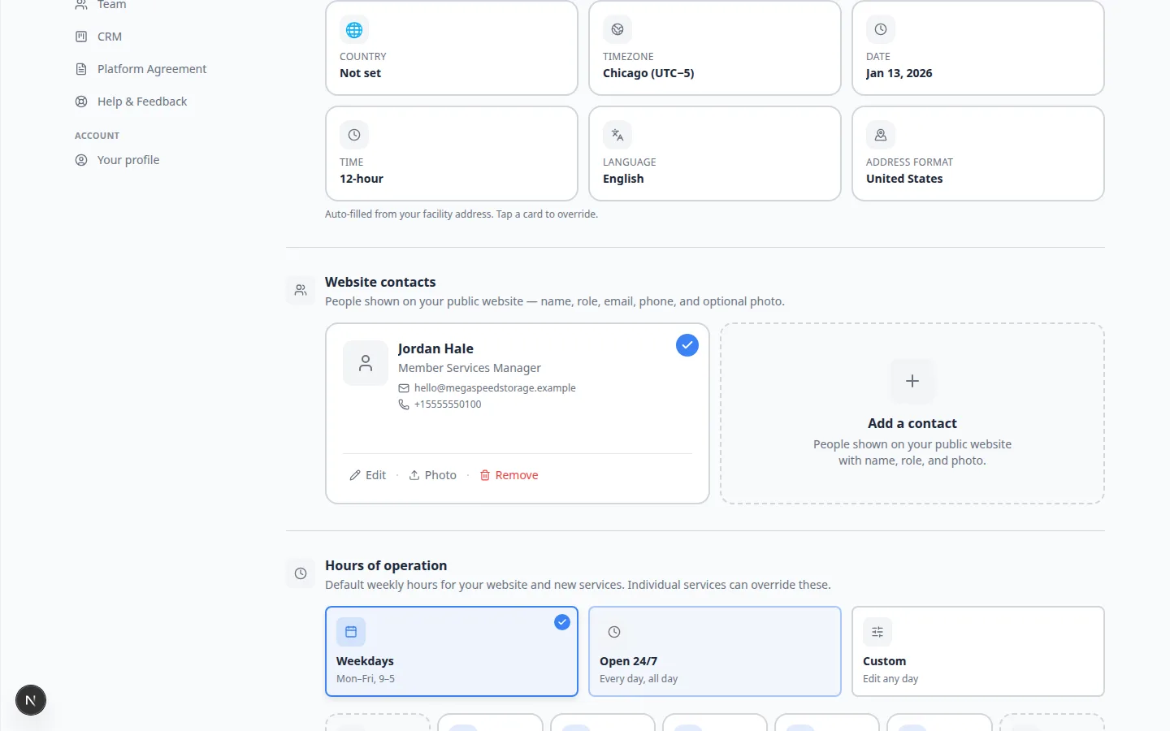Open the Address Format United States card

[x=978, y=154]
